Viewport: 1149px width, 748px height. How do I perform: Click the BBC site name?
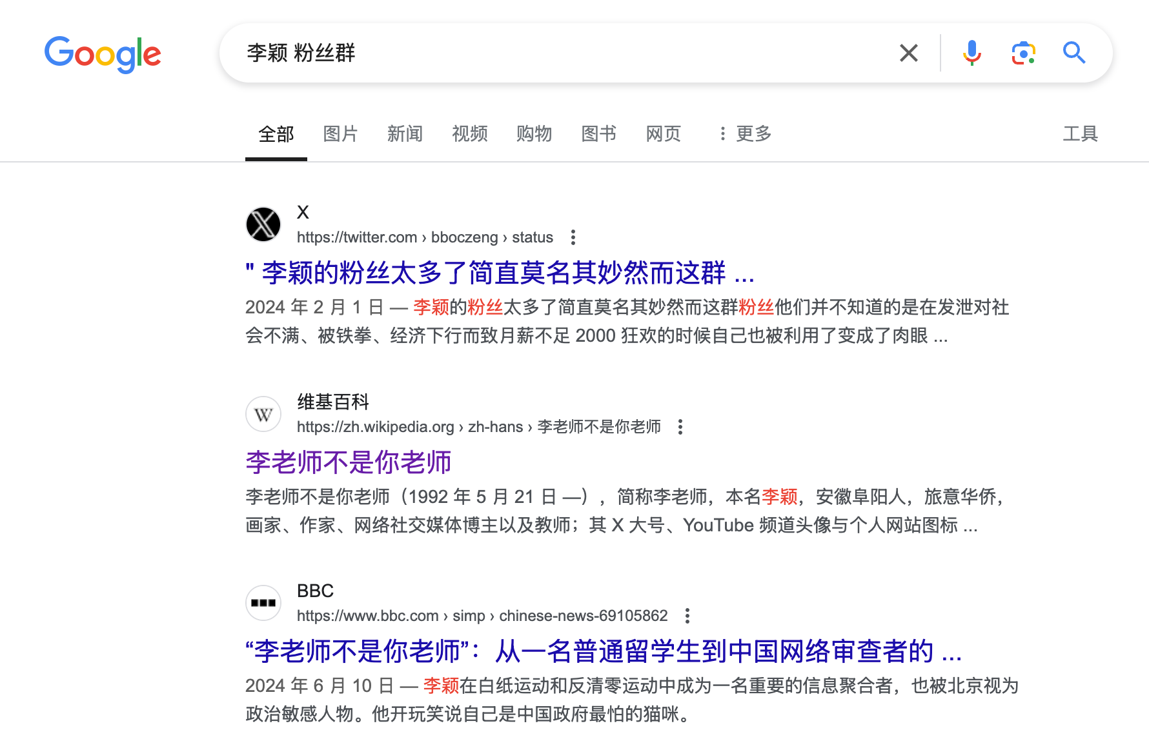point(315,591)
